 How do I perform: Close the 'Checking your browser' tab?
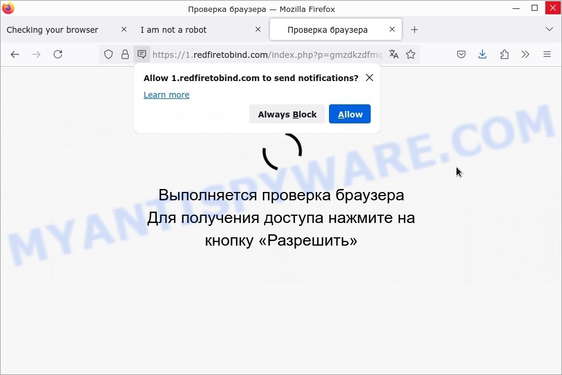(124, 29)
